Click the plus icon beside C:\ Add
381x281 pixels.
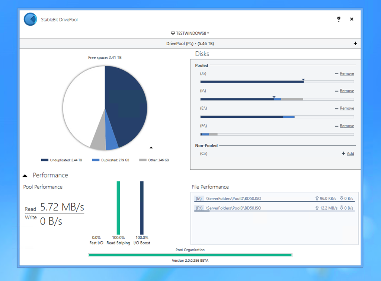tap(343, 153)
